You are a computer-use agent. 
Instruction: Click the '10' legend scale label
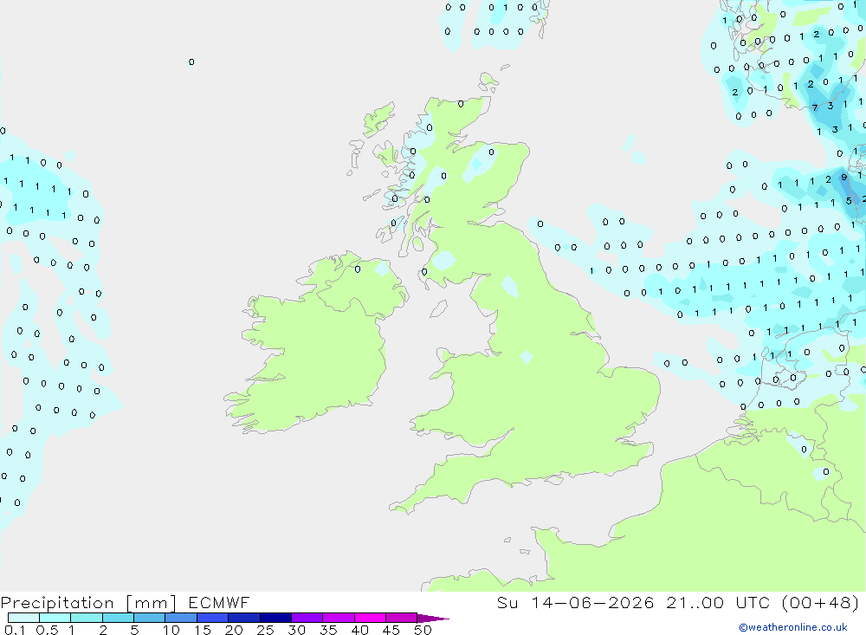pyautogui.click(x=171, y=630)
